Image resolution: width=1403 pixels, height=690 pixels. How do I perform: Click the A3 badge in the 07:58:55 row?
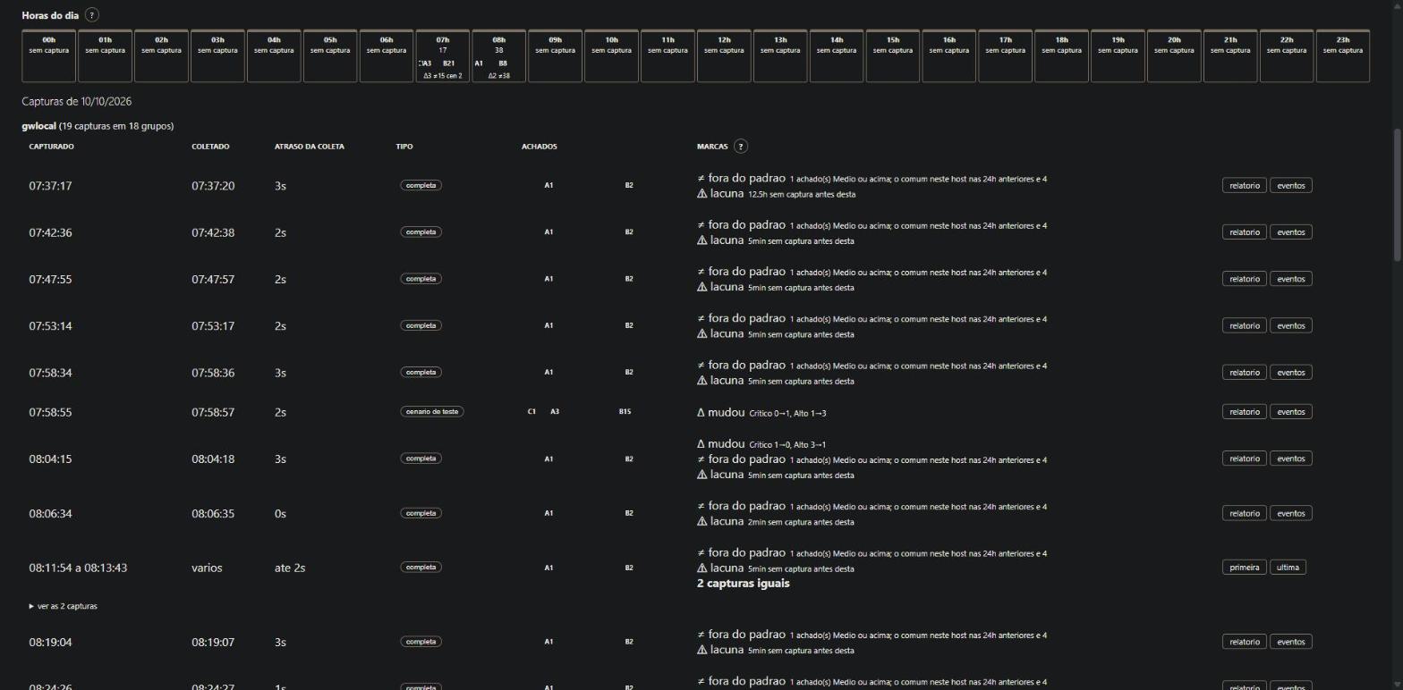[x=555, y=412]
